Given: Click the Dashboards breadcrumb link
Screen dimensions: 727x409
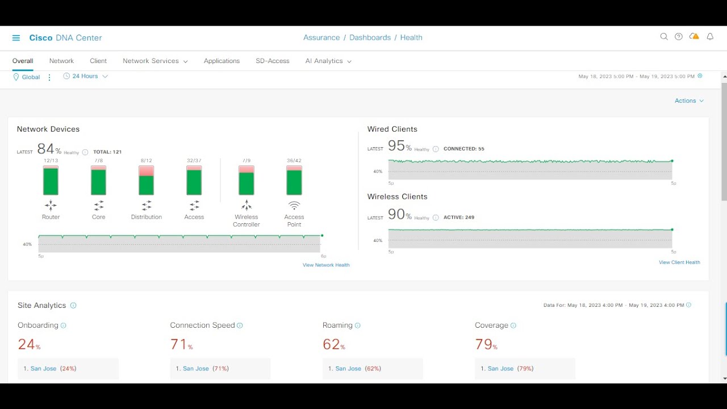Looking at the screenshot, I should pyautogui.click(x=370, y=37).
